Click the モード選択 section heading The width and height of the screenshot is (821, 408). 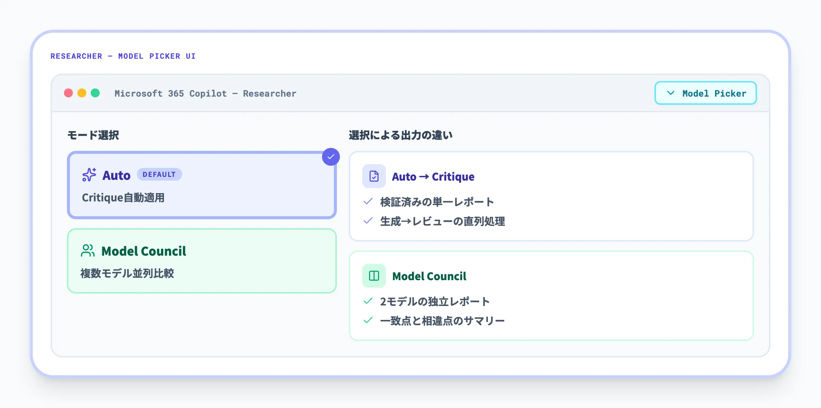(93, 135)
